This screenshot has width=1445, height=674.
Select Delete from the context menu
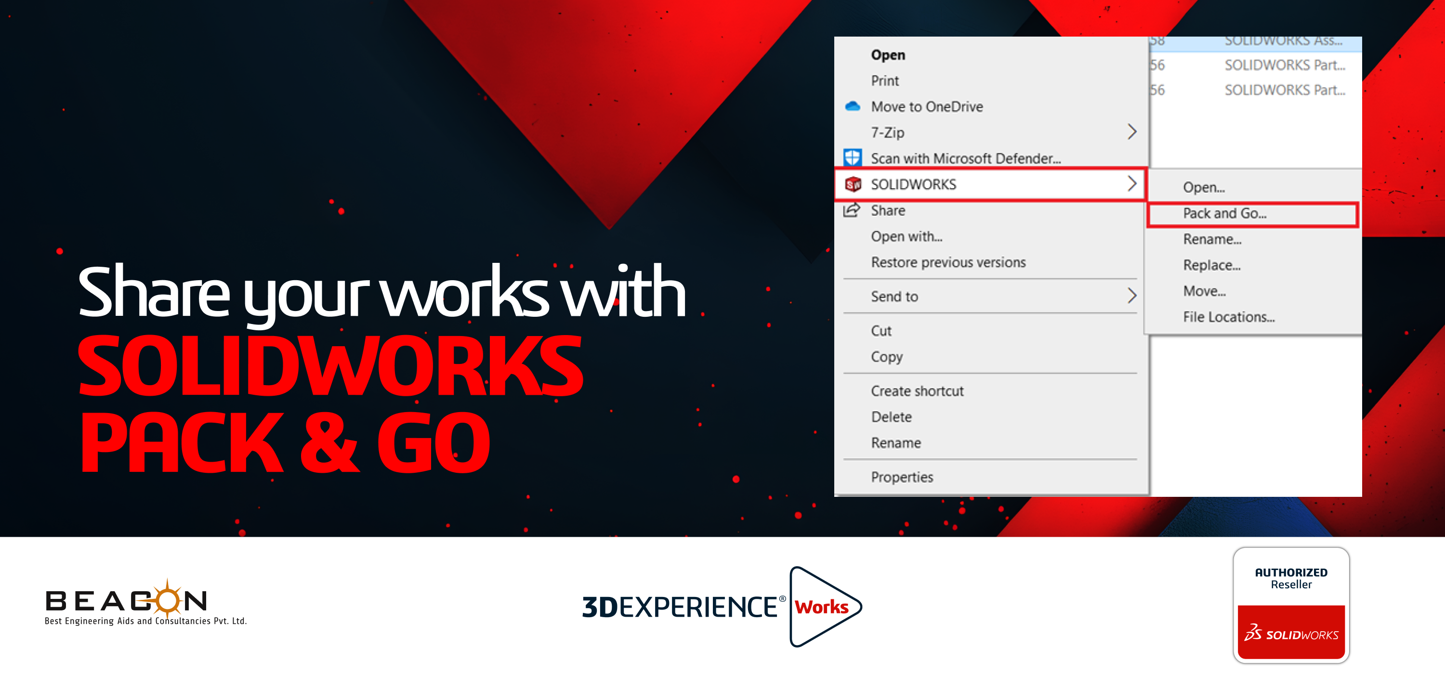click(x=991, y=416)
